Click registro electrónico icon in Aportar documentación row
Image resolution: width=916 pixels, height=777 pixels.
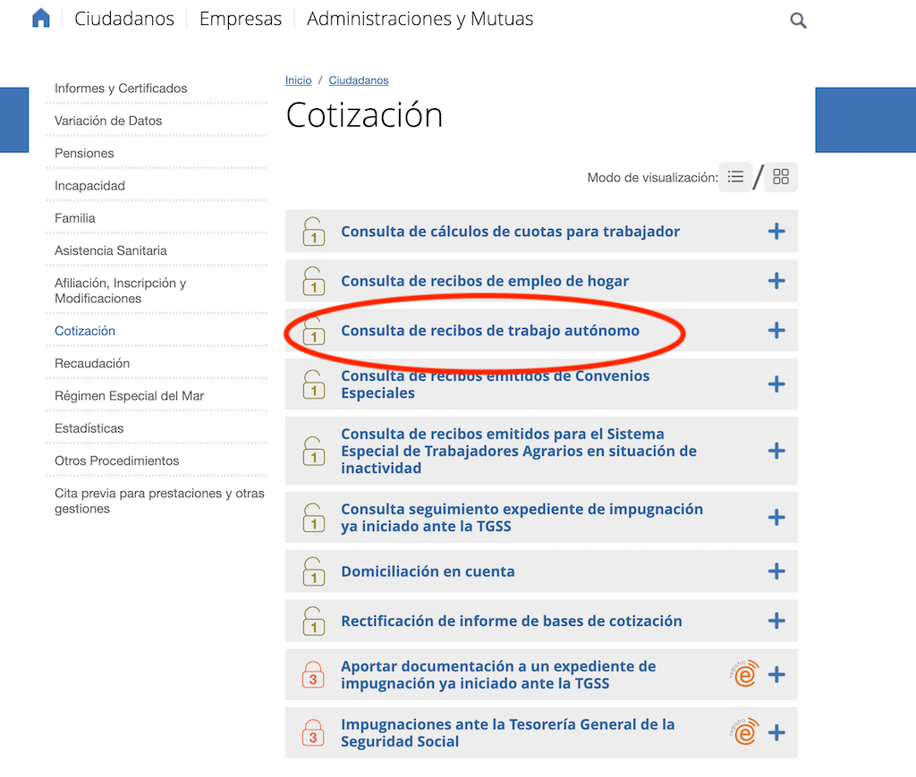coord(744,673)
